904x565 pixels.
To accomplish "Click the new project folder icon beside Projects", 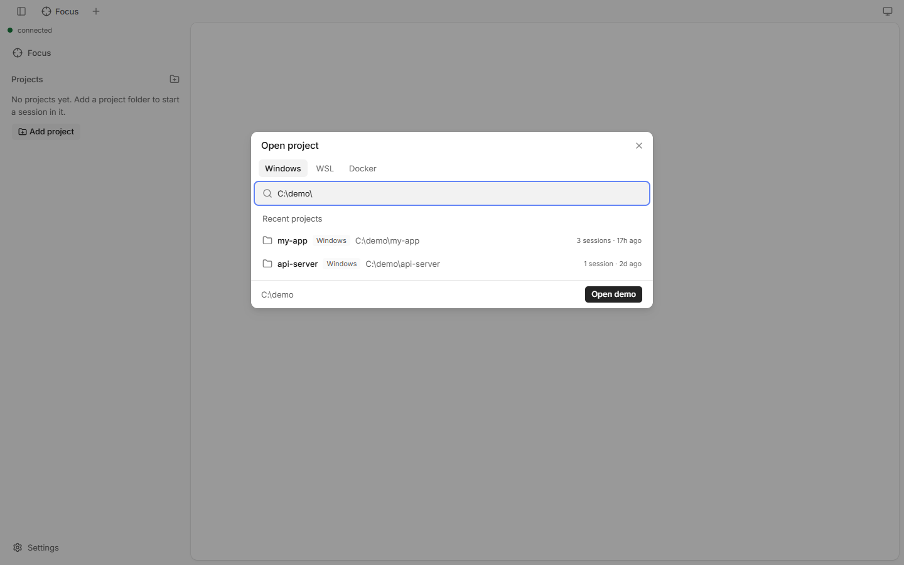I will coord(175,79).
